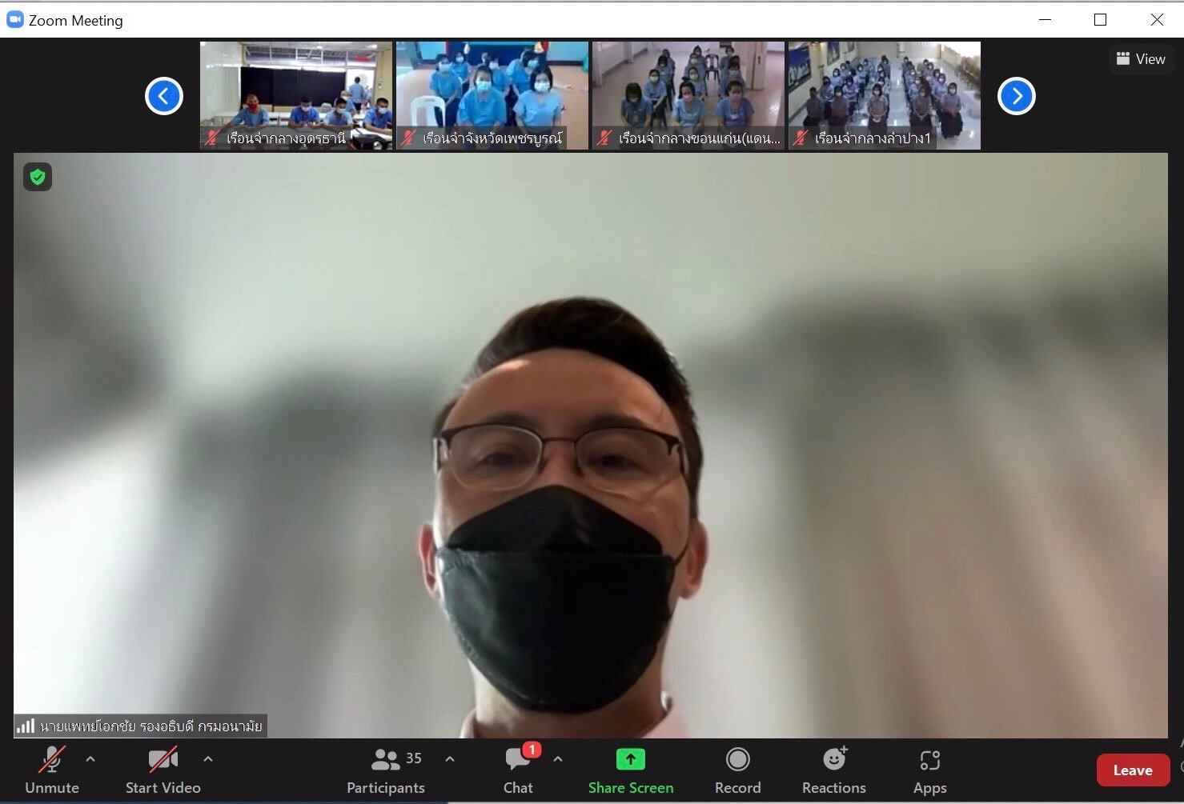Go to next participant thumbnails page
Viewport: 1184px width, 804px height.
(1017, 96)
